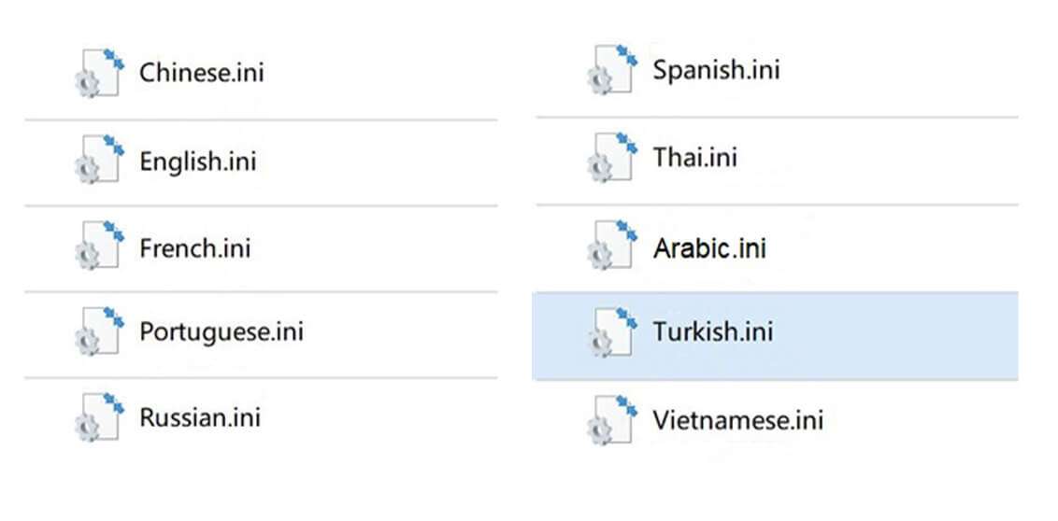This screenshot has width=1058, height=521.
Task: Select the Chinese.ini file name
Action: tap(202, 72)
